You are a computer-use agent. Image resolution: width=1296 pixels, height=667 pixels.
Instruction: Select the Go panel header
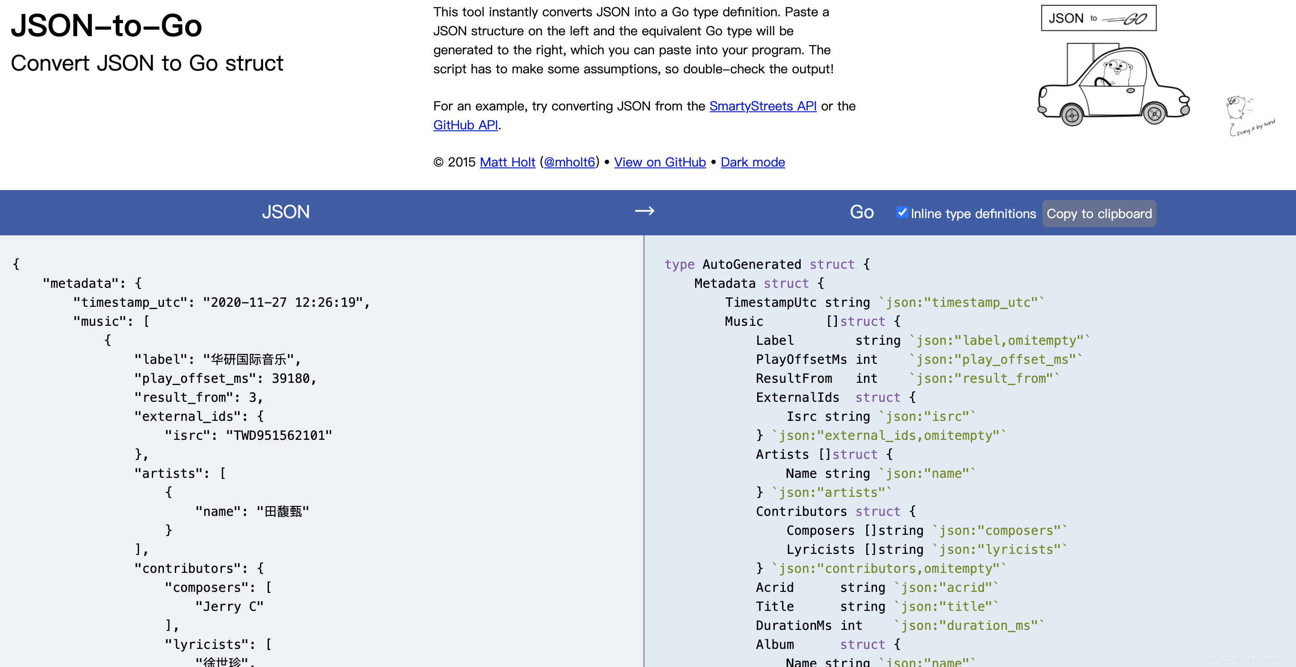(861, 212)
